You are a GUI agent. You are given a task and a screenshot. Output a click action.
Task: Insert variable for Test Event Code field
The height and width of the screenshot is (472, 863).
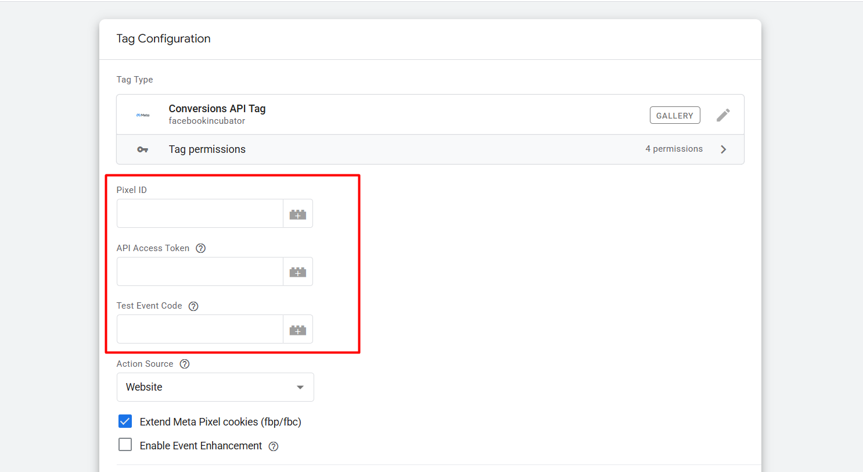[297, 330]
